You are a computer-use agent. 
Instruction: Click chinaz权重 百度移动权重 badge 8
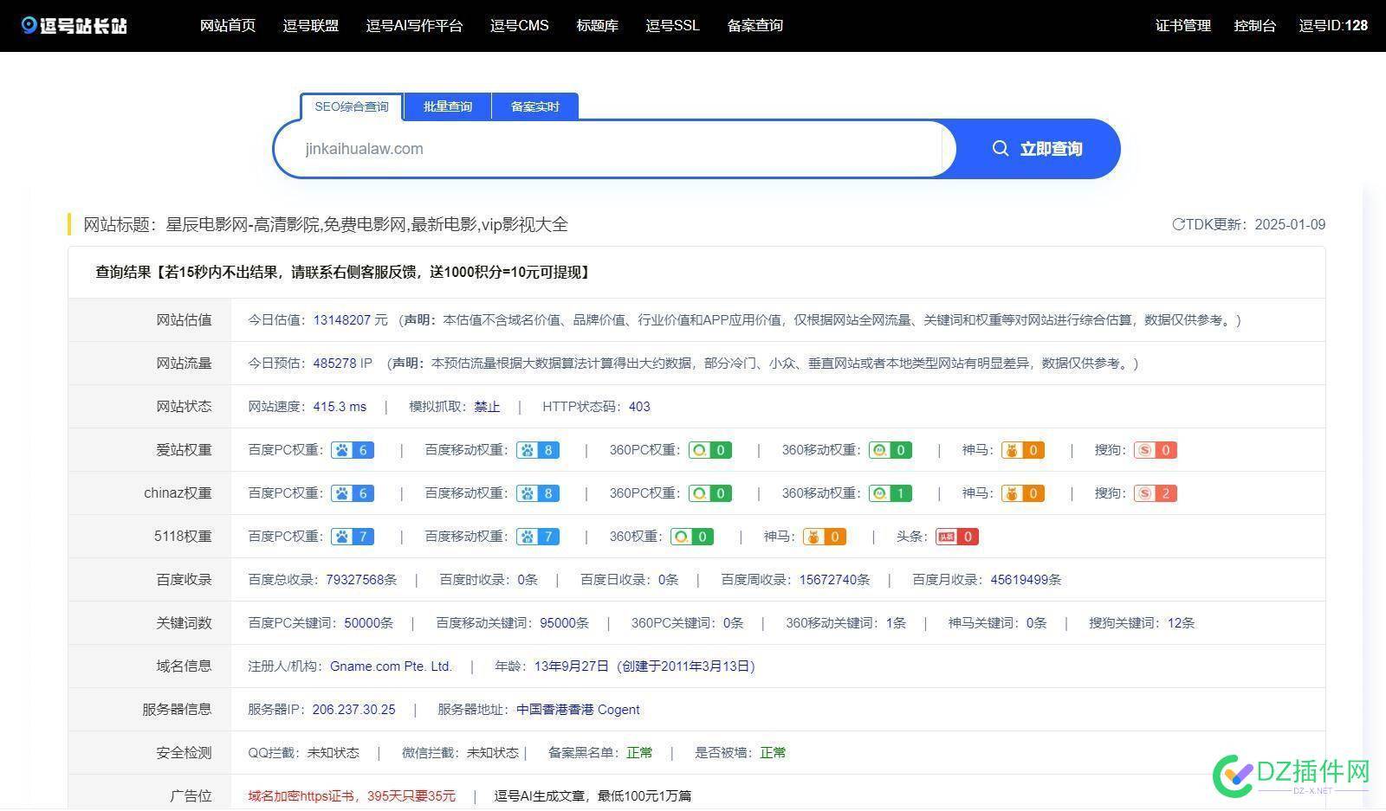[538, 493]
